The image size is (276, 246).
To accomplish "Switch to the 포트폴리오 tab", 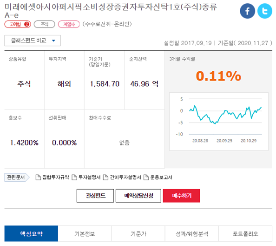I will [245, 233].
